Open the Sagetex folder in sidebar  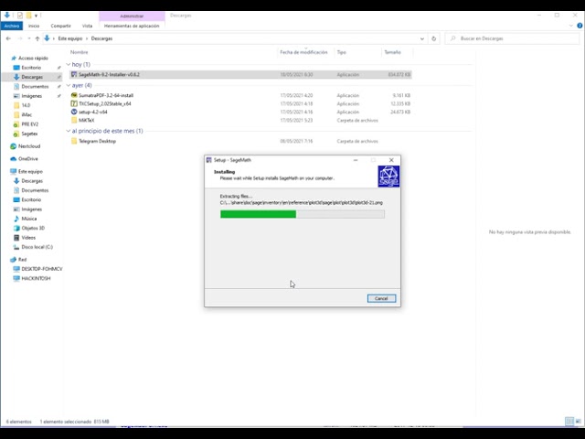click(x=29, y=134)
